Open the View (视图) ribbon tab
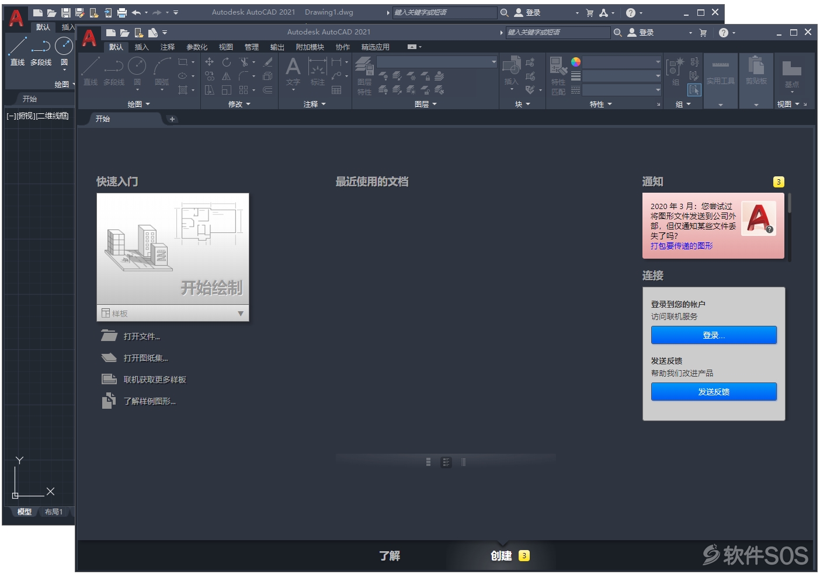Viewport: 820px width, 574px height. click(x=226, y=47)
